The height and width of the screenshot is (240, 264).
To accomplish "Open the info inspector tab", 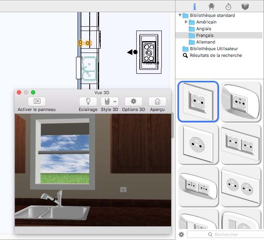I will click(195, 7).
